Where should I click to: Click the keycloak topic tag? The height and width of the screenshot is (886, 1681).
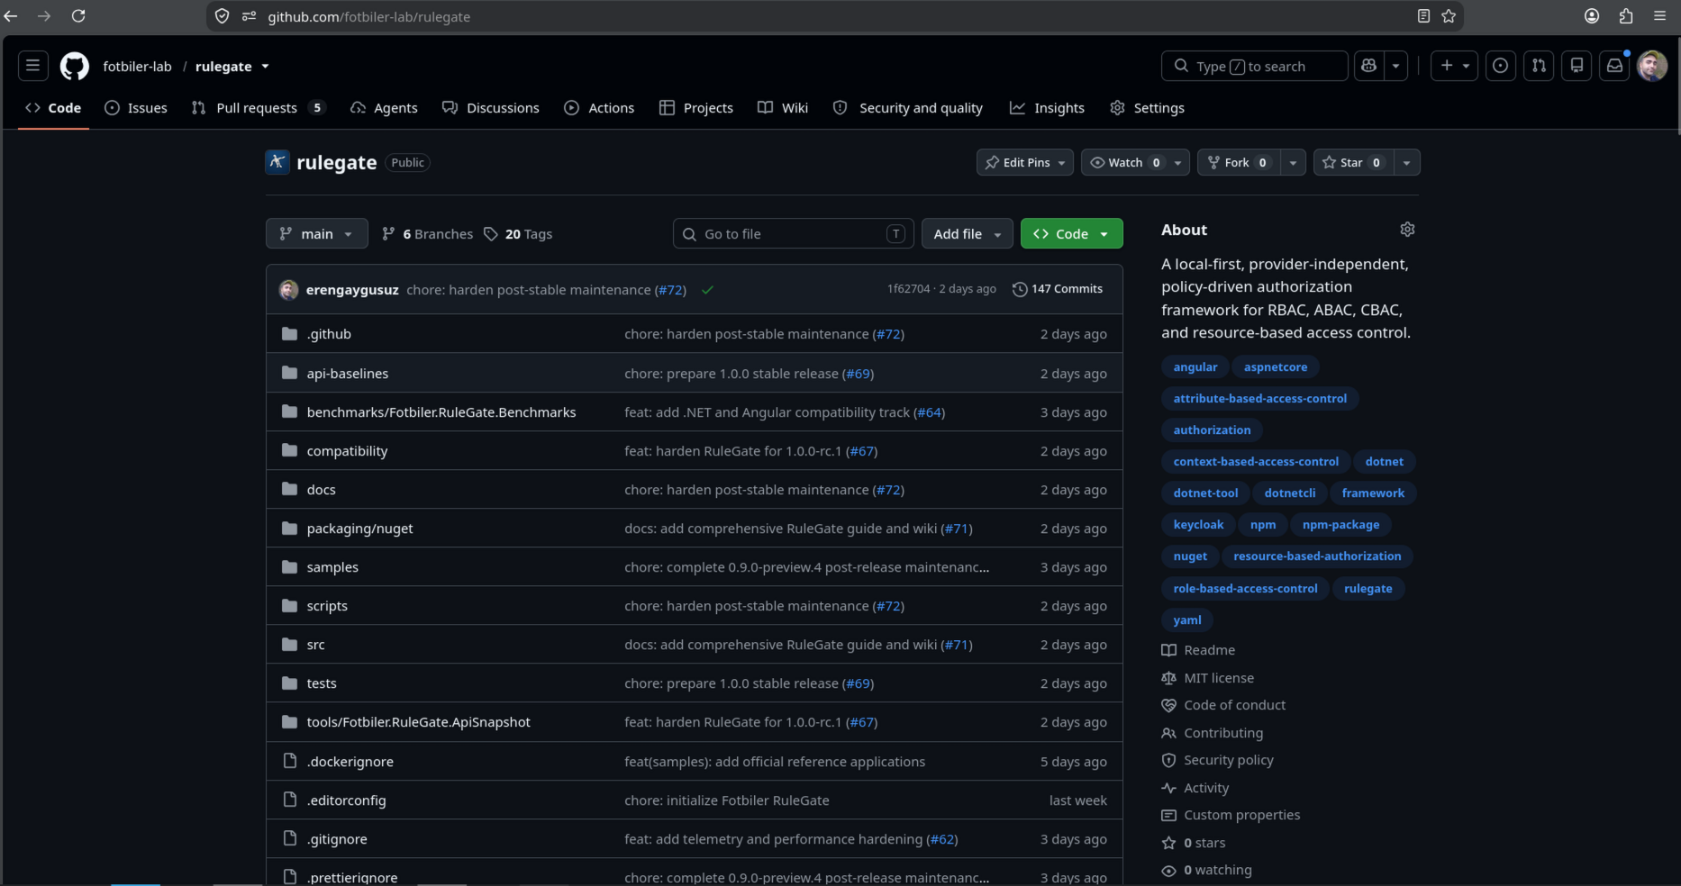[x=1198, y=525]
